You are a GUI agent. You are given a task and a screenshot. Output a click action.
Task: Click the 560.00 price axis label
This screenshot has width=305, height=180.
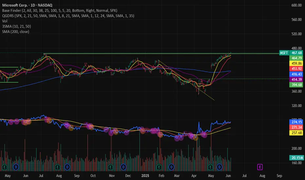pos(296,19)
